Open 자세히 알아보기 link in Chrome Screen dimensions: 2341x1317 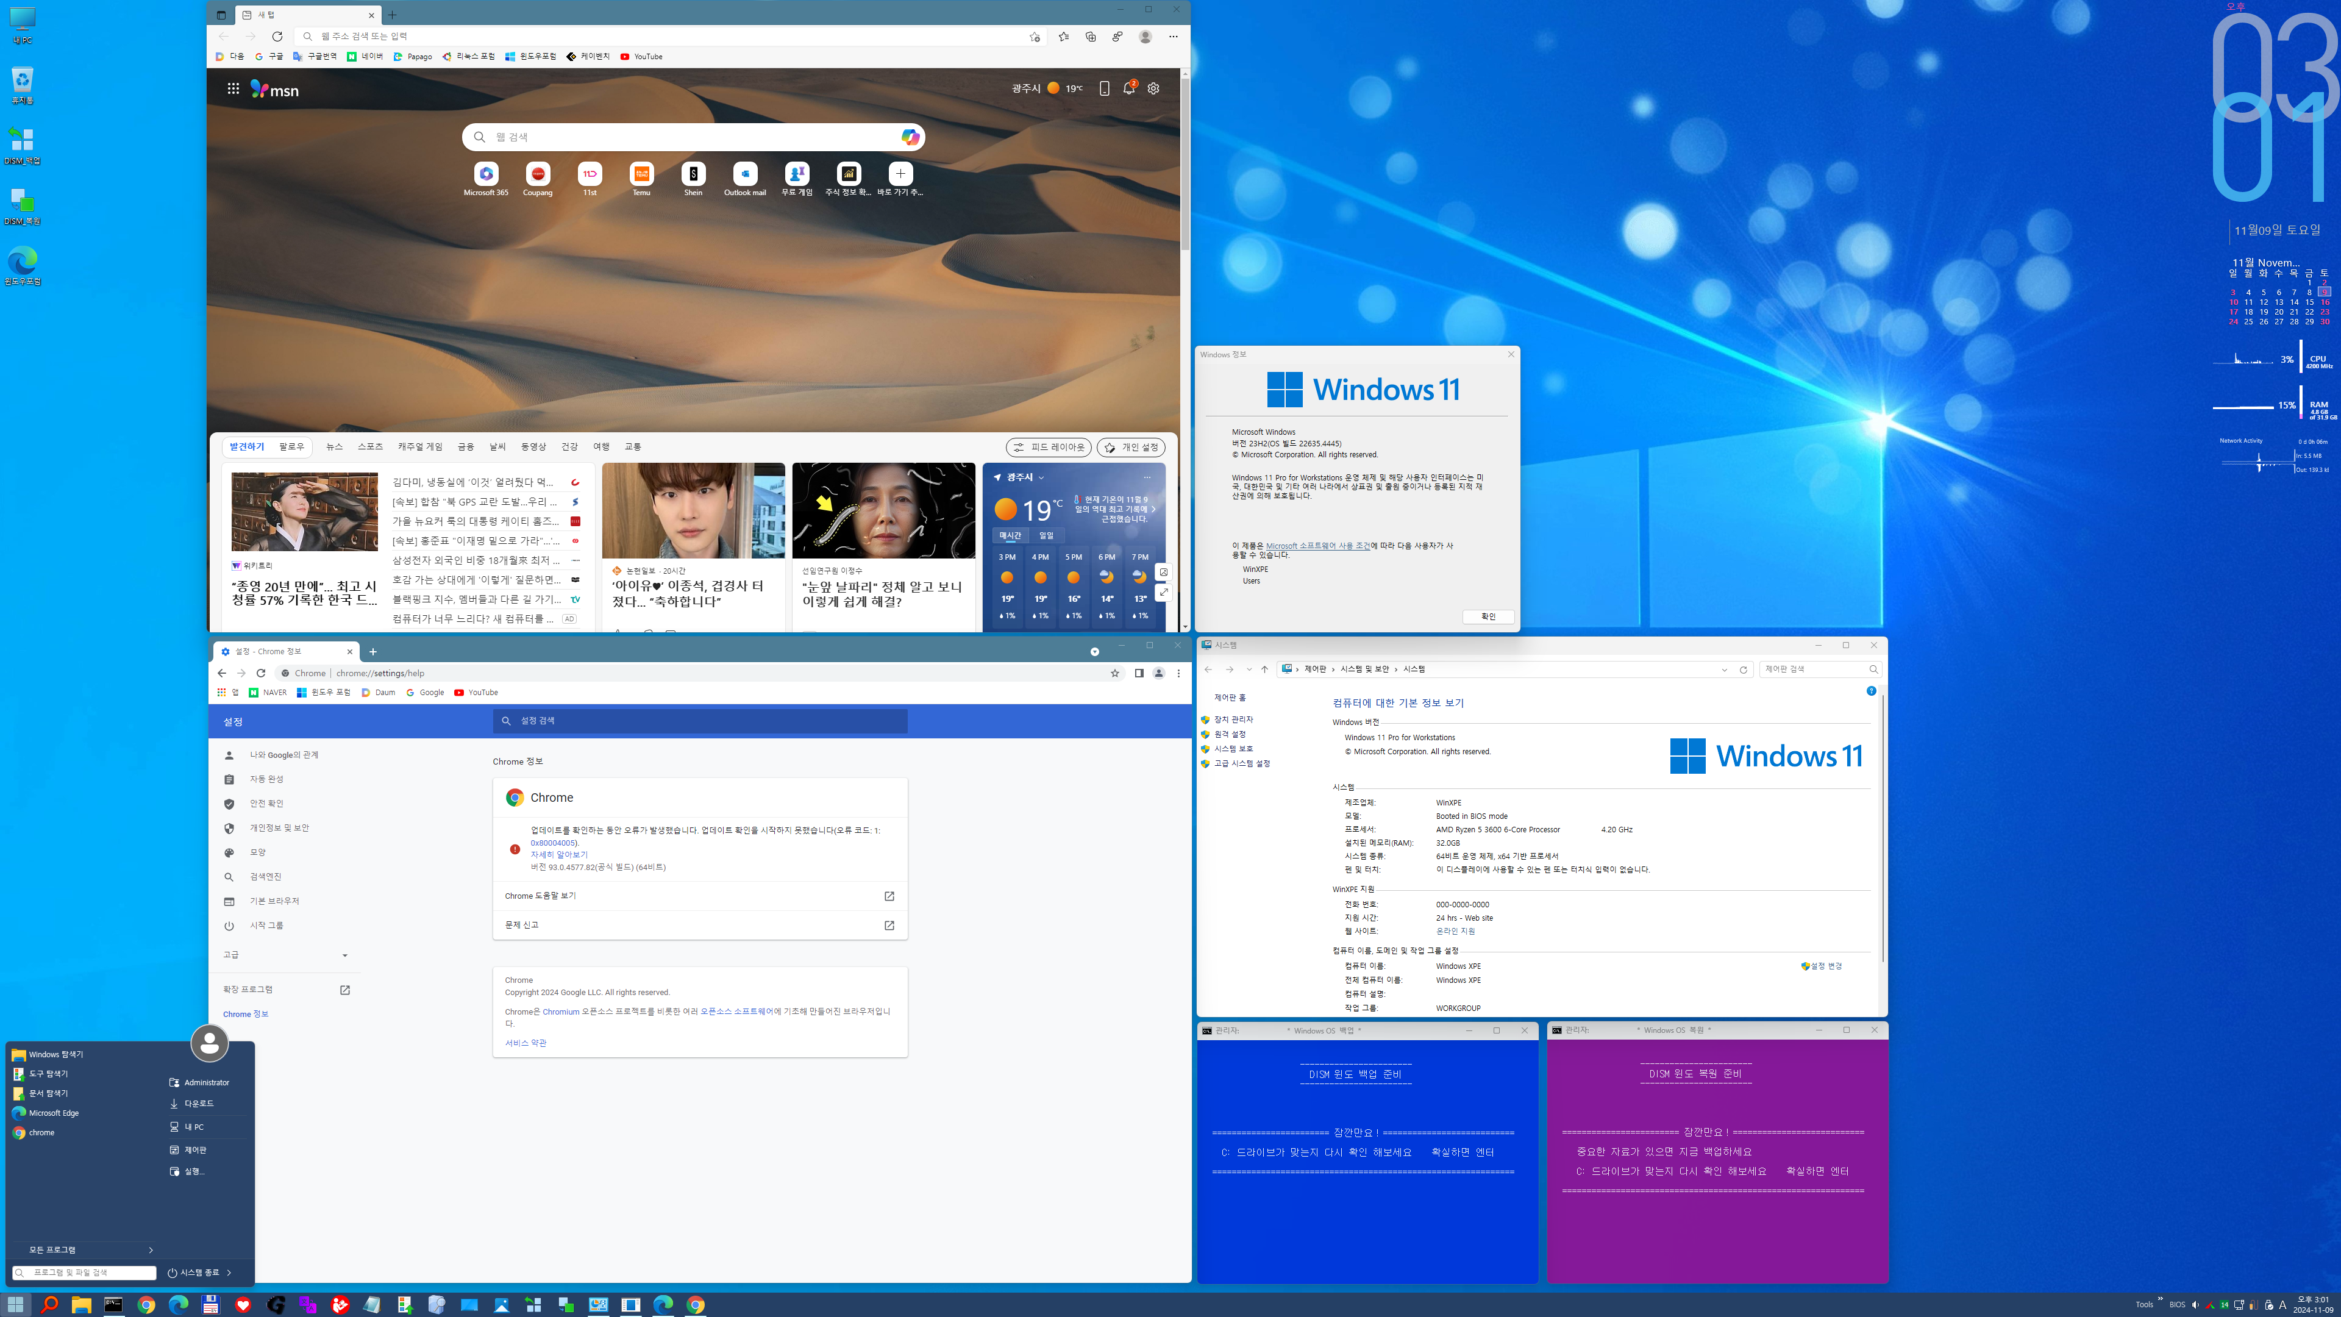coord(559,854)
